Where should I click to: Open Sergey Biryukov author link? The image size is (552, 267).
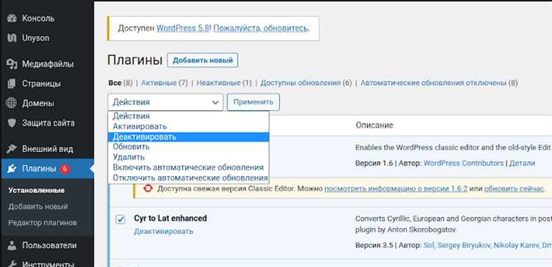464,245
